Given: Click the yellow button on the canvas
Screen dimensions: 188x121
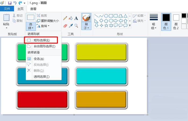Looking at the screenshot, I should [102, 52].
